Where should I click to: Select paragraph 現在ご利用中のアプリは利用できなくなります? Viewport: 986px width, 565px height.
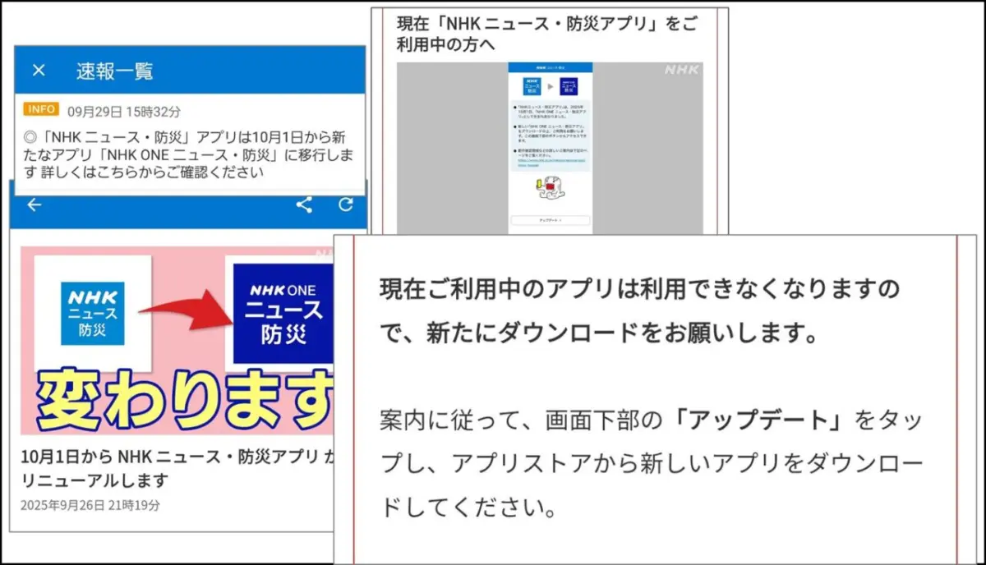pyautogui.click(x=639, y=310)
